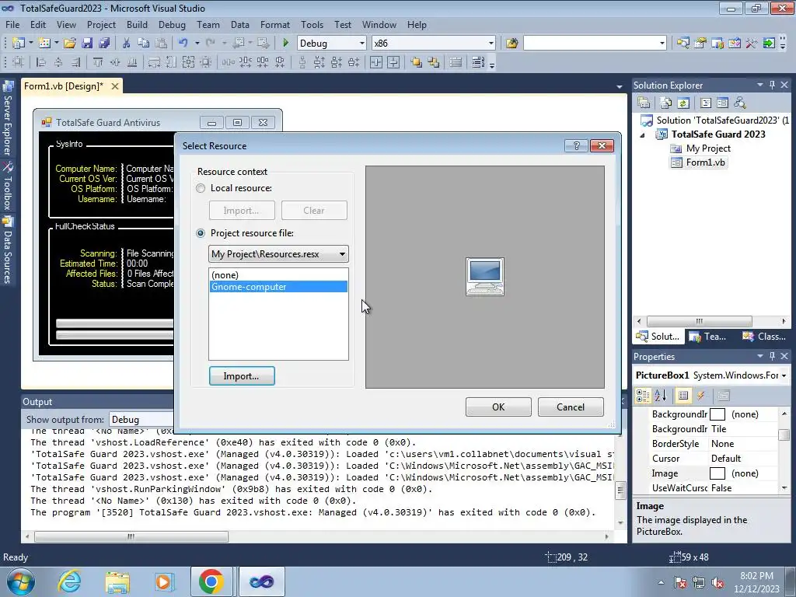Image resolution: width=796 pixels, height=597 pixels.
Task: Click the help question mark in Select Resource
Action: [576, 145]
